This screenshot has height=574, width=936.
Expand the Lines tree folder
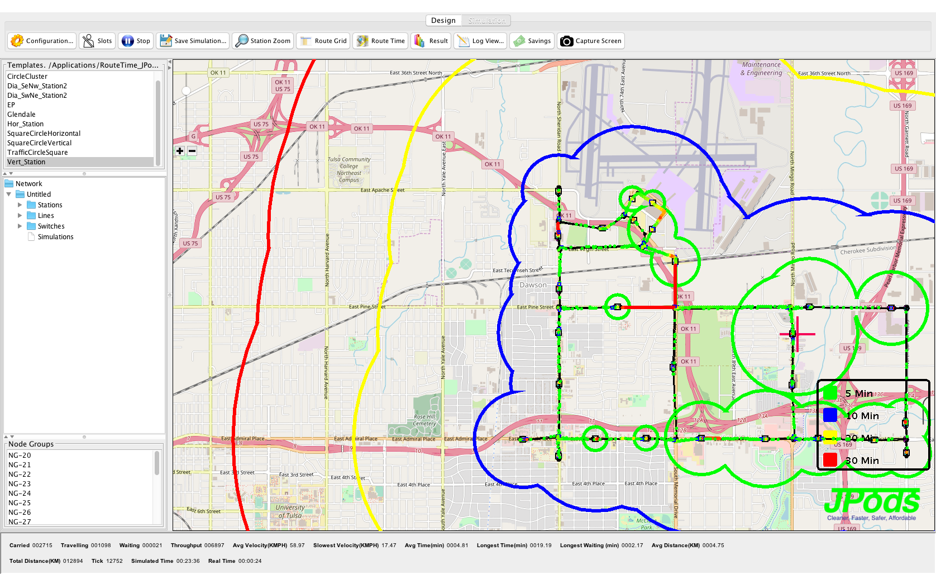(20, 216)
